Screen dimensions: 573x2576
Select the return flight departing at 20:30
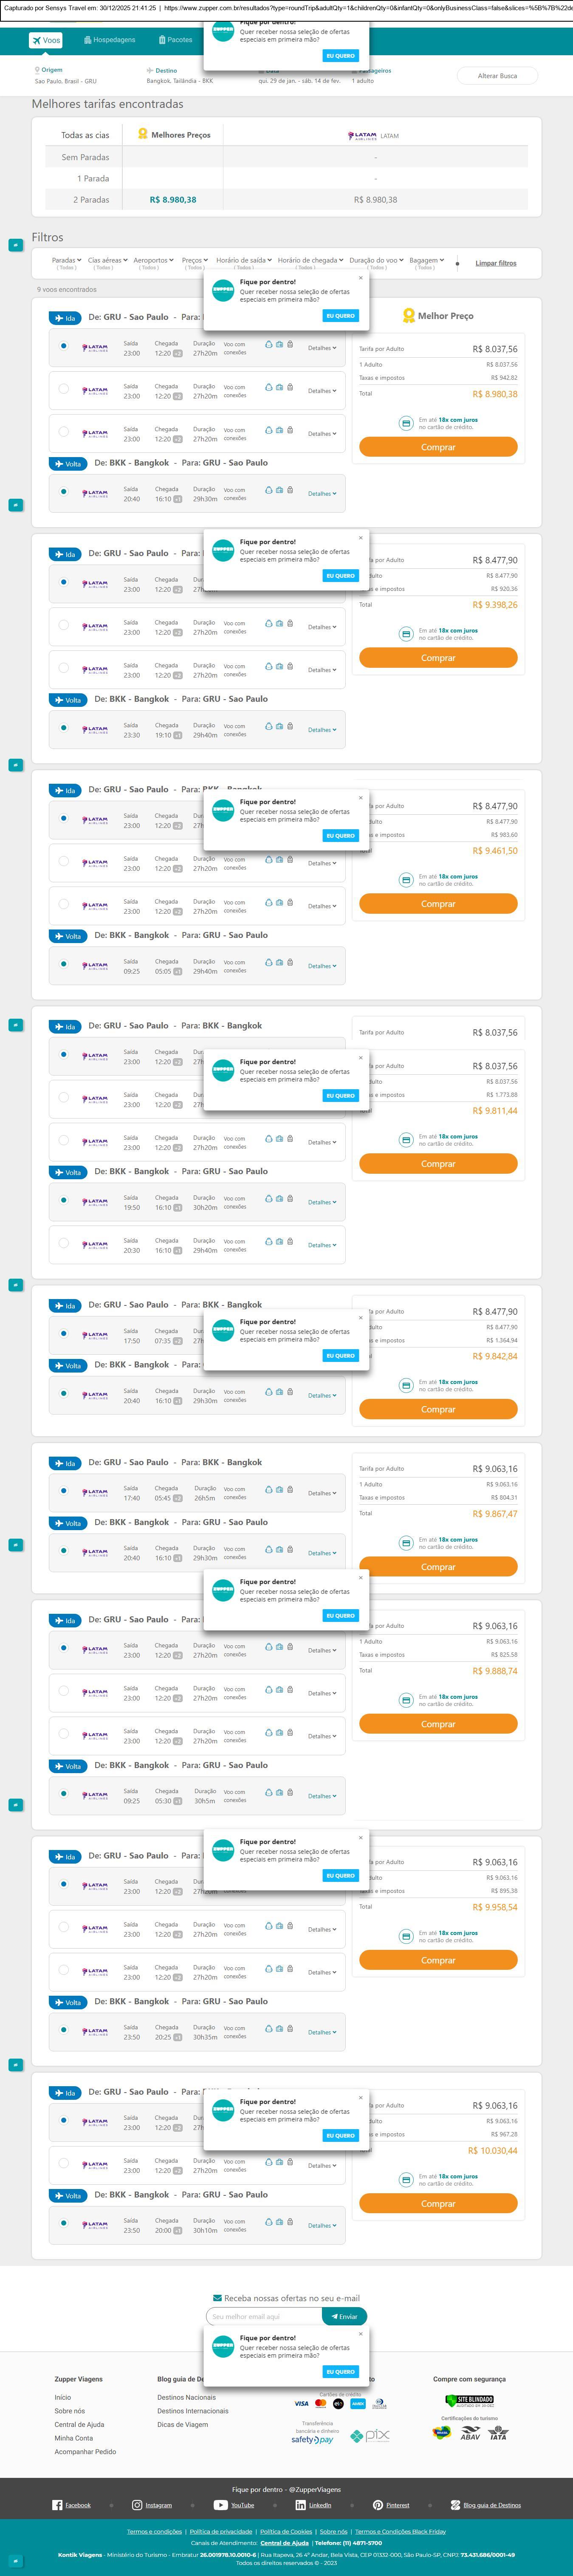[63, 1244]
